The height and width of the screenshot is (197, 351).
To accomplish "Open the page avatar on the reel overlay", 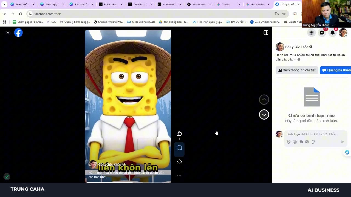I will (93, 164).
